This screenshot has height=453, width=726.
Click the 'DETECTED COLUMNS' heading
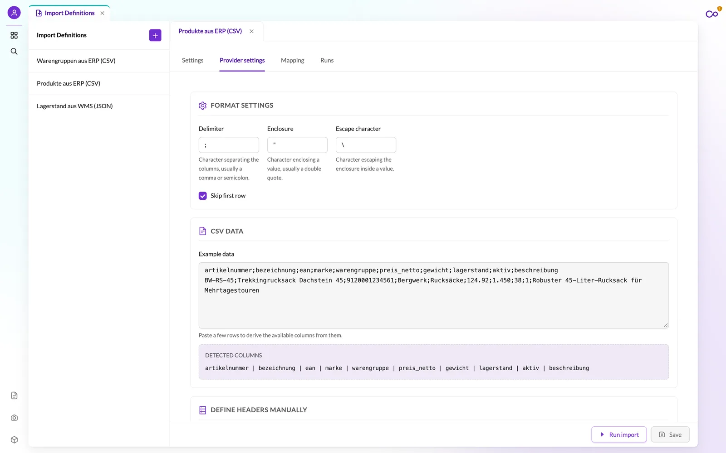point(234,356)
